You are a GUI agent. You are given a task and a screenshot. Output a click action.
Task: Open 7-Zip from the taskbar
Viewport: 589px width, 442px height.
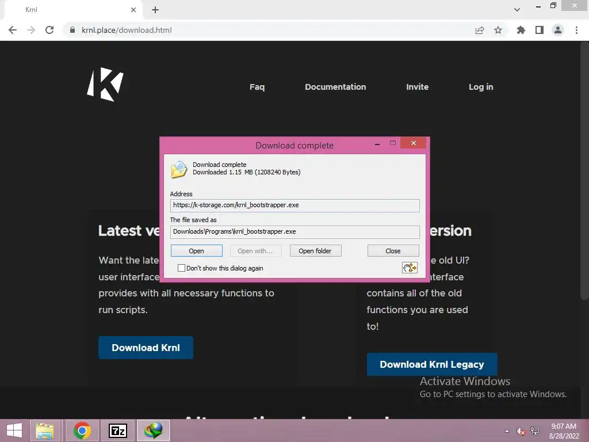(117, 430)
